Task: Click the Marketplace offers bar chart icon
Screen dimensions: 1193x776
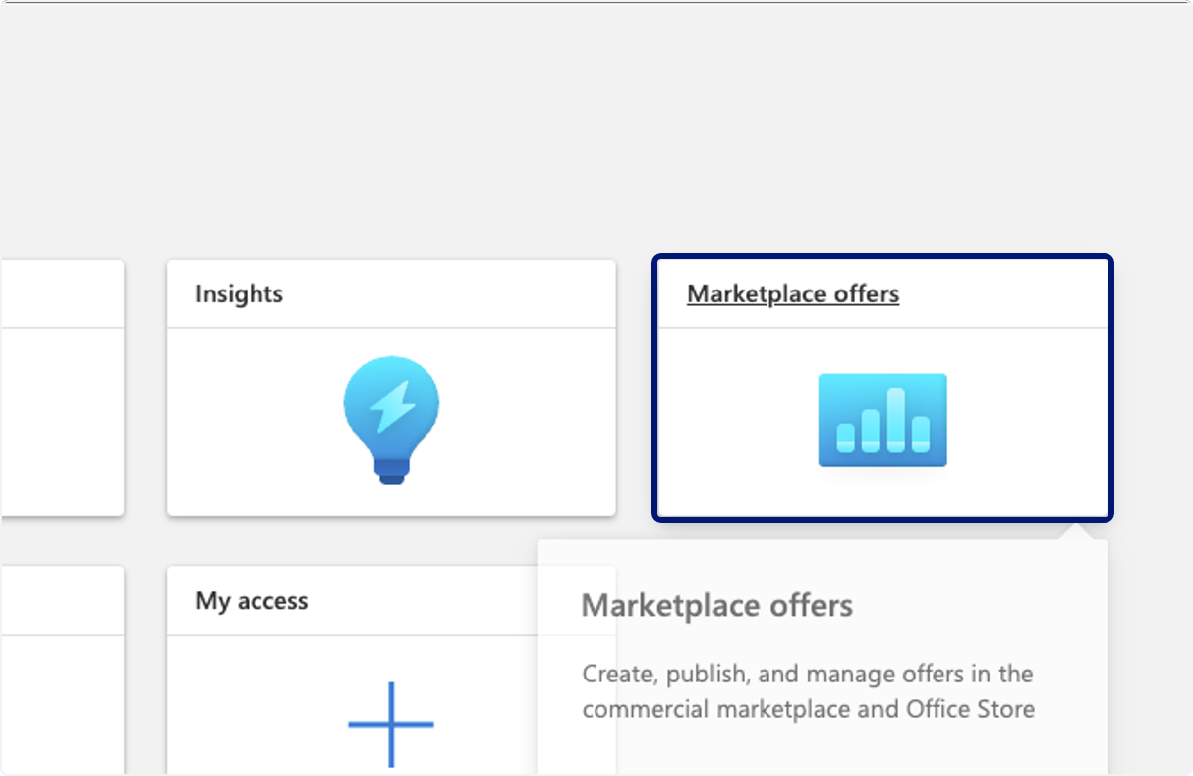Action: click(x=883, y=420)
